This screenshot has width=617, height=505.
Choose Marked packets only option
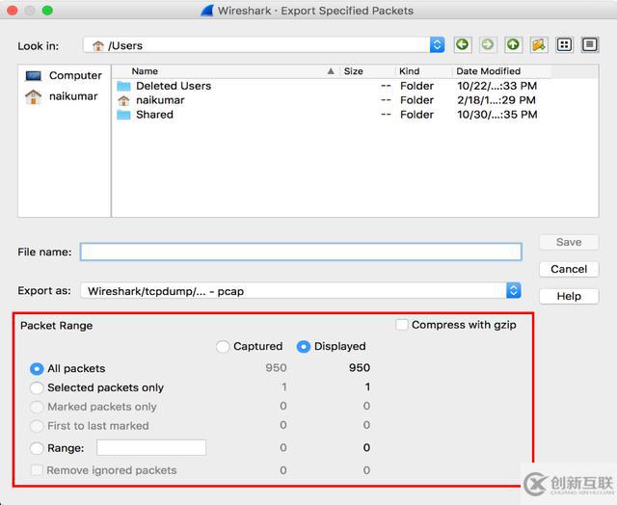point(37,407)
